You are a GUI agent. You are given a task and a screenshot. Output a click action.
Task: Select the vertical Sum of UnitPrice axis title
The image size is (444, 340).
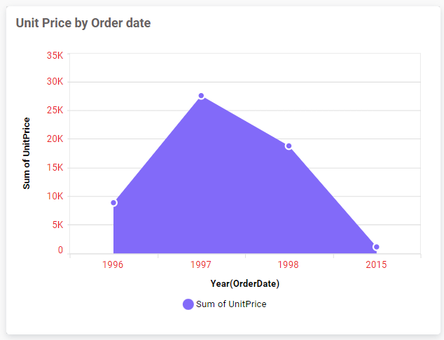(27, 153)
